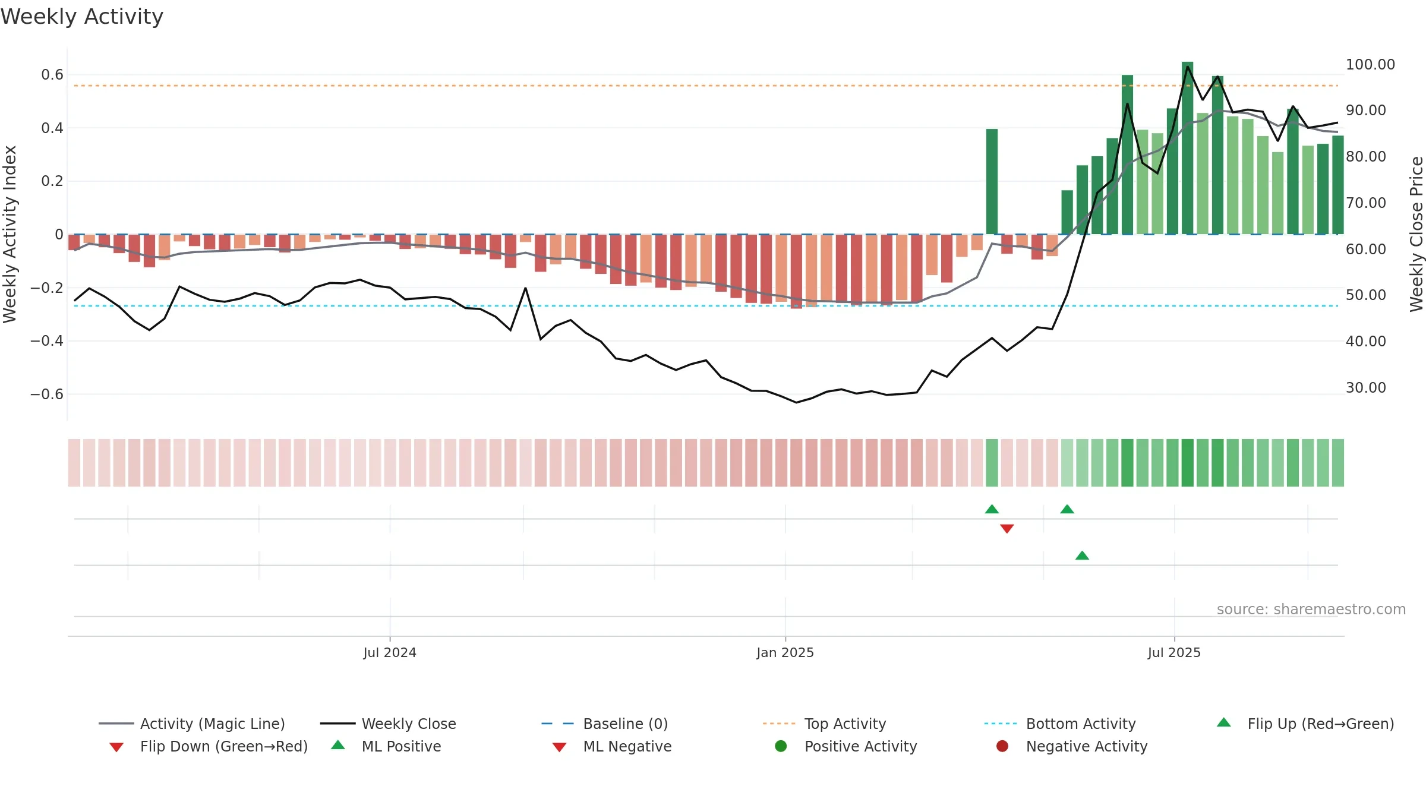The height and width of the screenshot is (802, 1426).
Task: Click the 30.00 price axis tick
Action: pyautogui.click(x=1365, y=387)
